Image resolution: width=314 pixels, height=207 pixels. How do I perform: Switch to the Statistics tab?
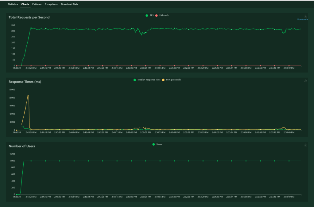[13, 5]
